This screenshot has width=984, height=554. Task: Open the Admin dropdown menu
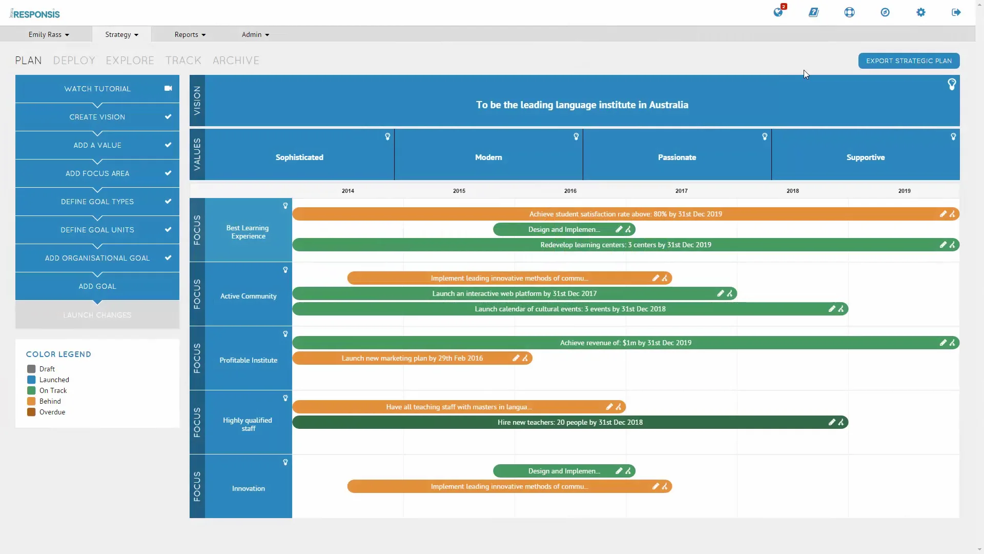(x=255, y=34)
